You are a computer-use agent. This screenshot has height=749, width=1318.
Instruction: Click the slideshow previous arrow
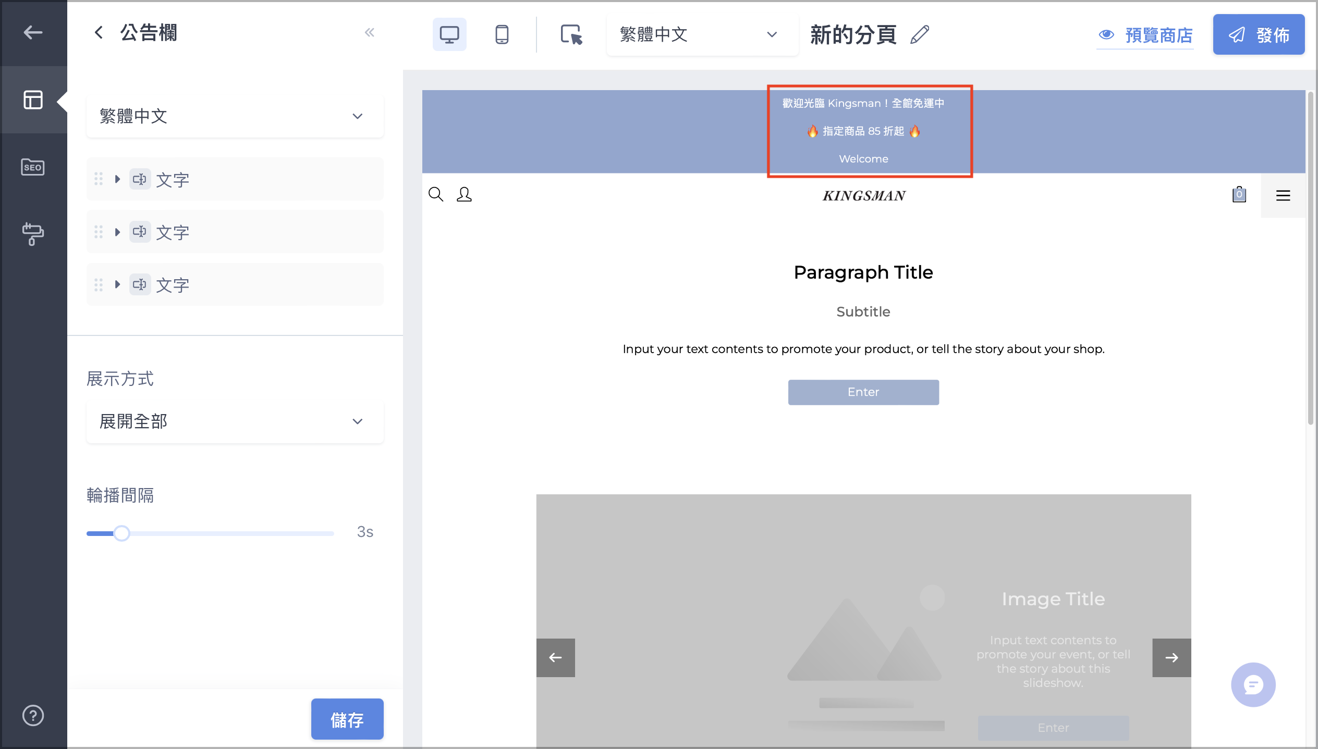556,657
